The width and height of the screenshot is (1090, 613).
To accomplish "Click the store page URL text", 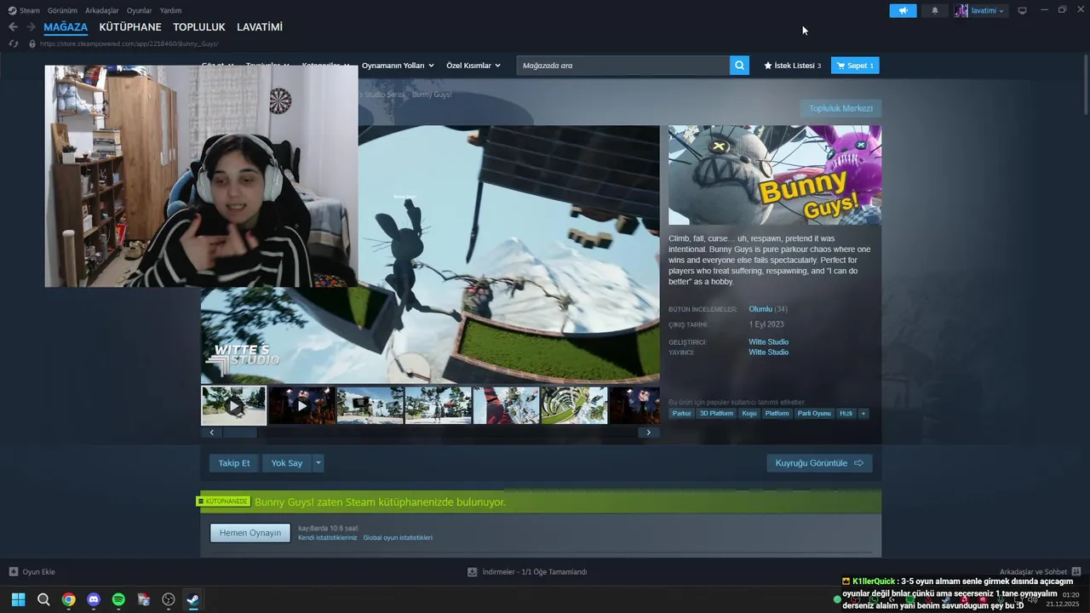I will (x=129, y=43).
